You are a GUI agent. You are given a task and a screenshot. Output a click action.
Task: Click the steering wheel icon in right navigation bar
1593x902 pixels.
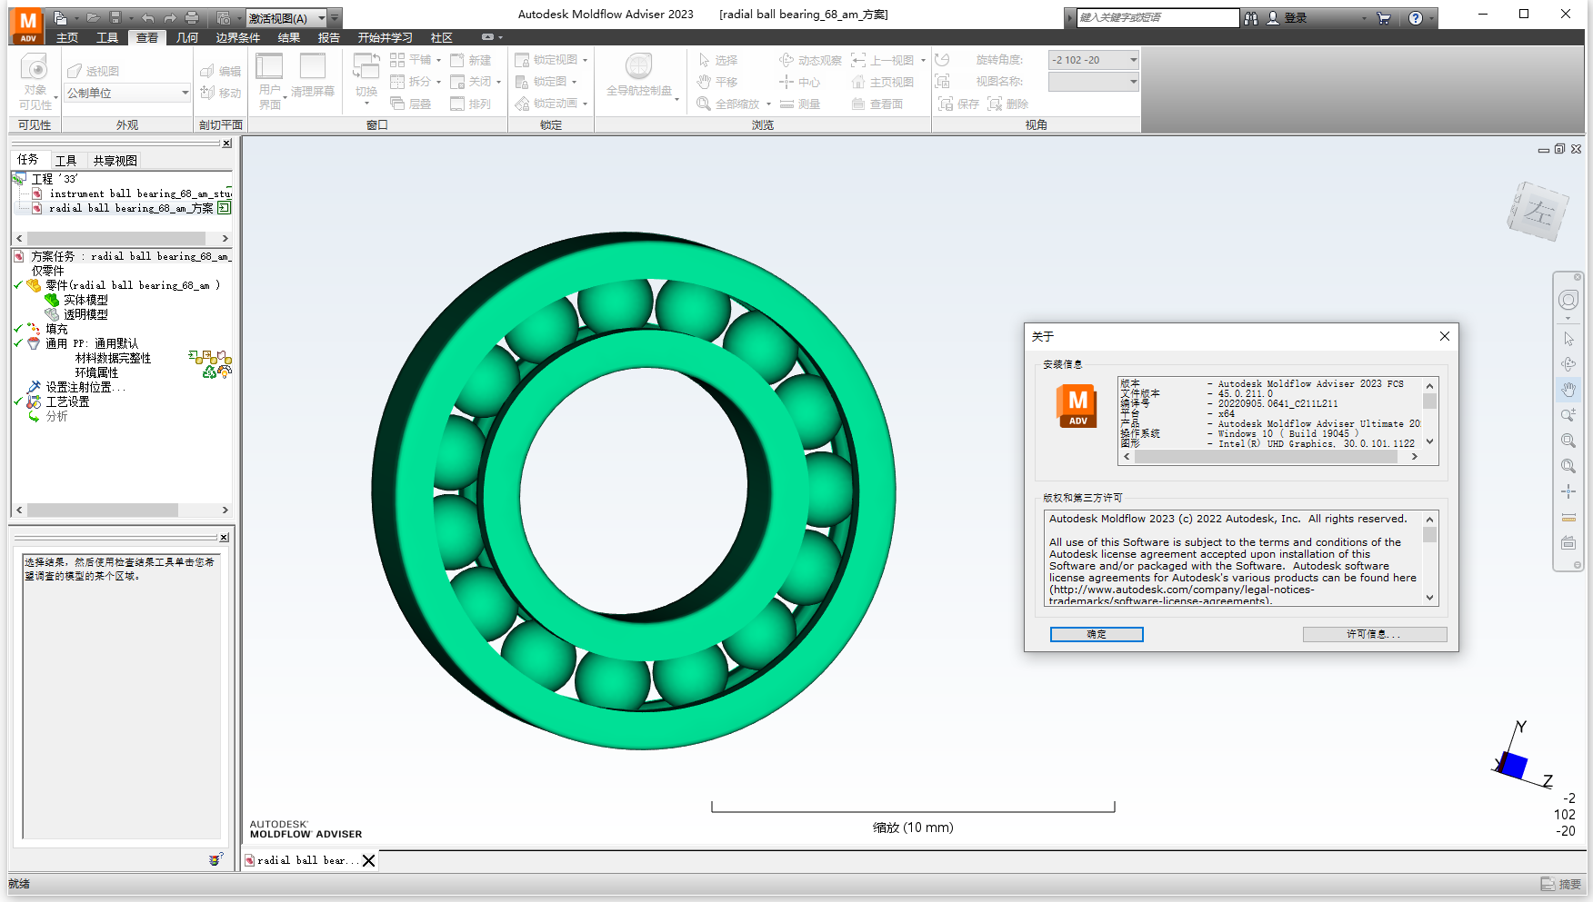[x=1568, y=300]
